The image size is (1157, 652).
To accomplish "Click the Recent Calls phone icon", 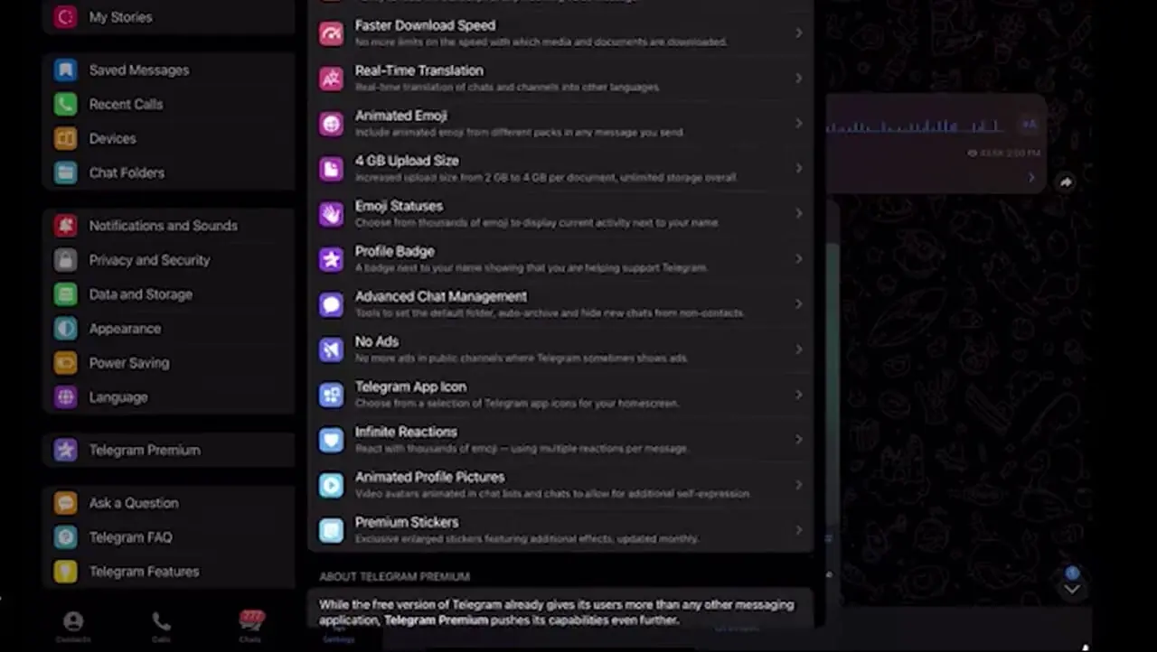I will [65, 105].
